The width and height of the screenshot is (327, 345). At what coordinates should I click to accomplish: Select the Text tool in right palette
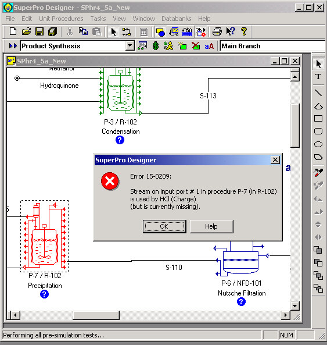point(318,77)
